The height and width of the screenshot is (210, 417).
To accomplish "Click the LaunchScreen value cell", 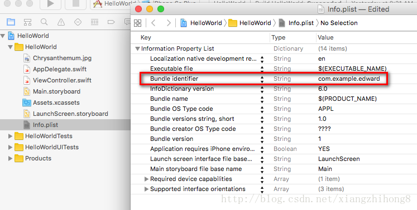I will [339, 159].
